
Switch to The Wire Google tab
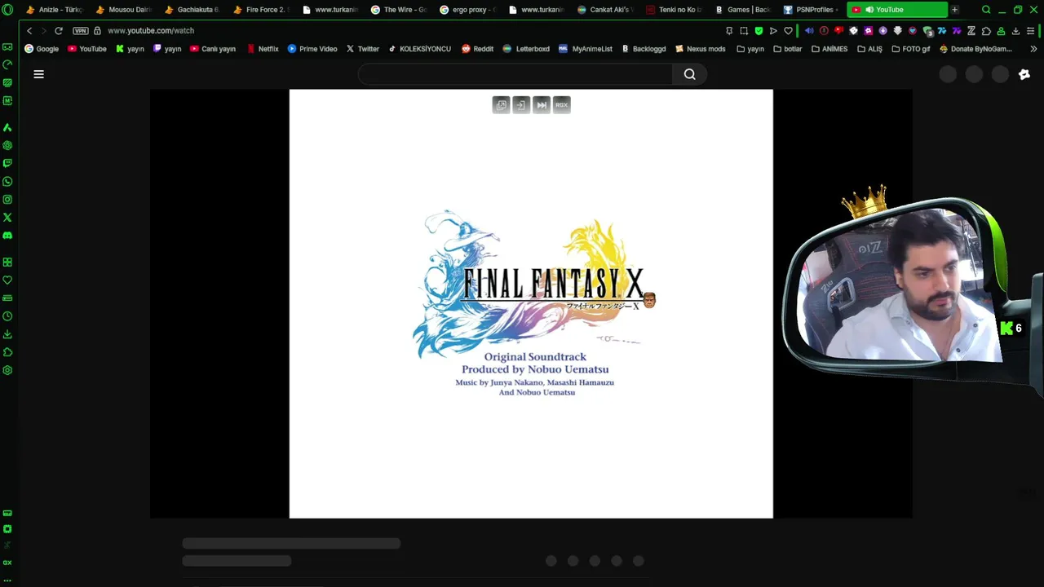(398, 10)
